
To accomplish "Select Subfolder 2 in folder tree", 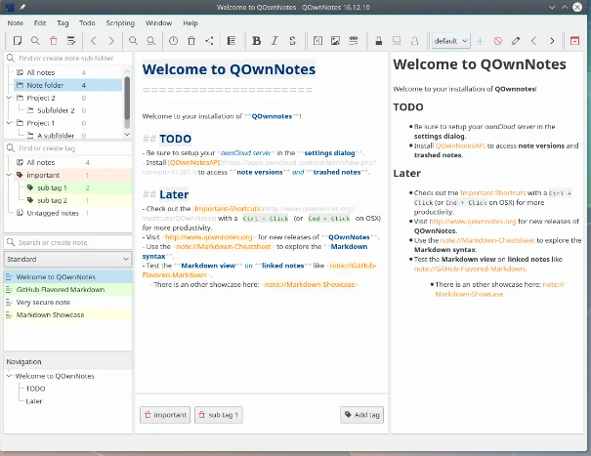I will point(56,110).
